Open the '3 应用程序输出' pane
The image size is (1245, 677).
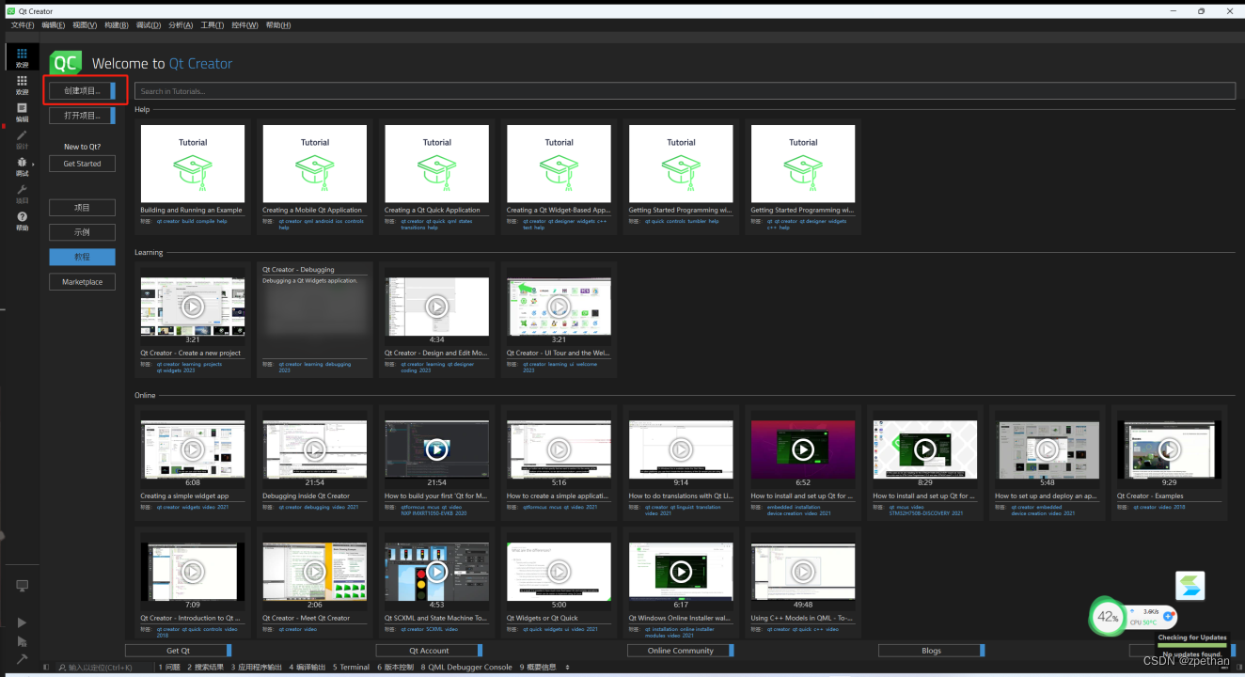[256, 668]
